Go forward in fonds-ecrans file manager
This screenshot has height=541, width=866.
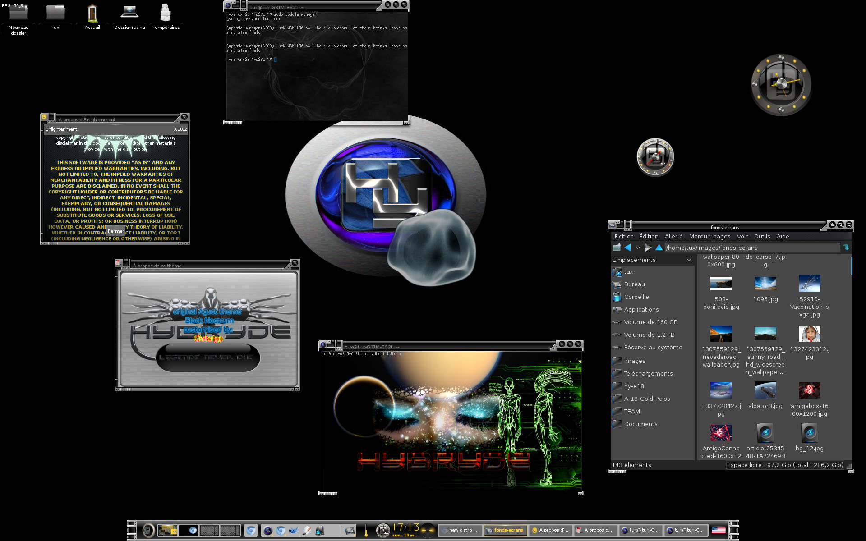[x=648, y=248]
